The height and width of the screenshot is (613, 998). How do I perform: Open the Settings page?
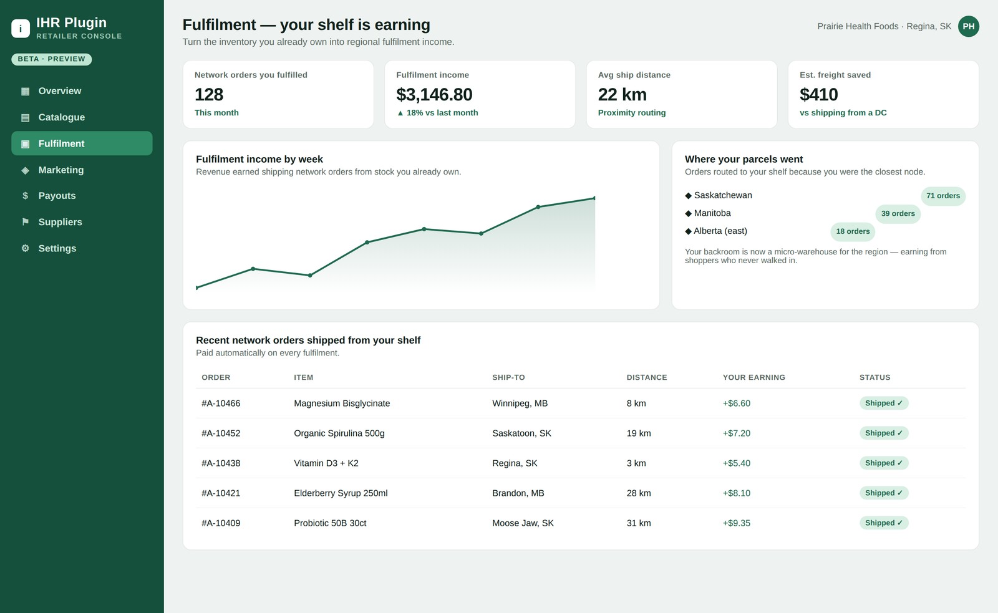(x=82, y=248)
